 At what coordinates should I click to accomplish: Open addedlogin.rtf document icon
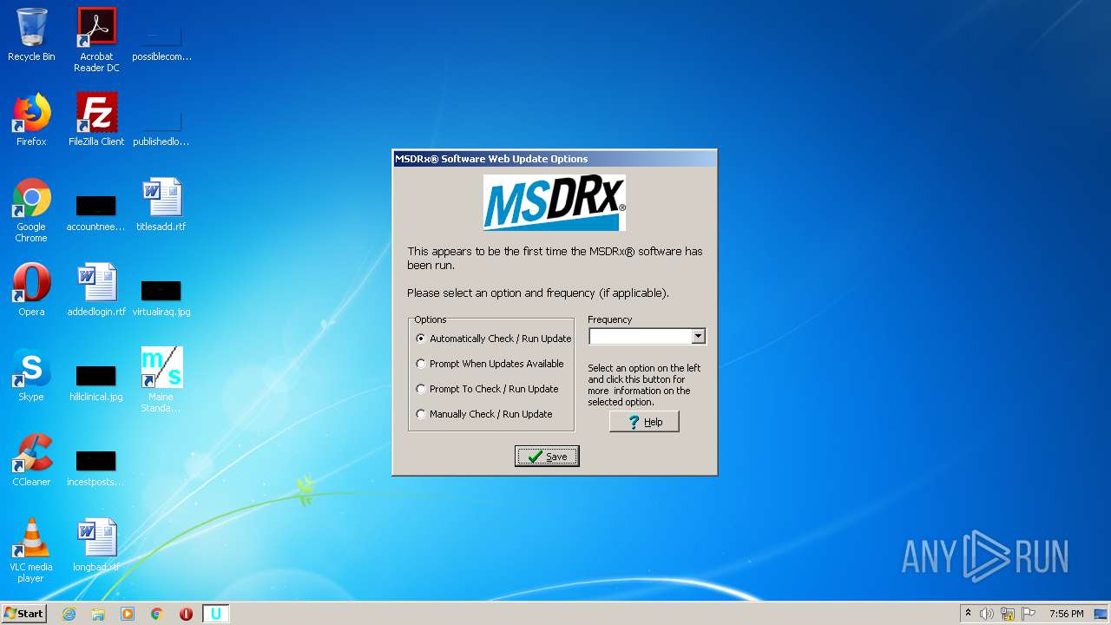click(x=96, y=290)
